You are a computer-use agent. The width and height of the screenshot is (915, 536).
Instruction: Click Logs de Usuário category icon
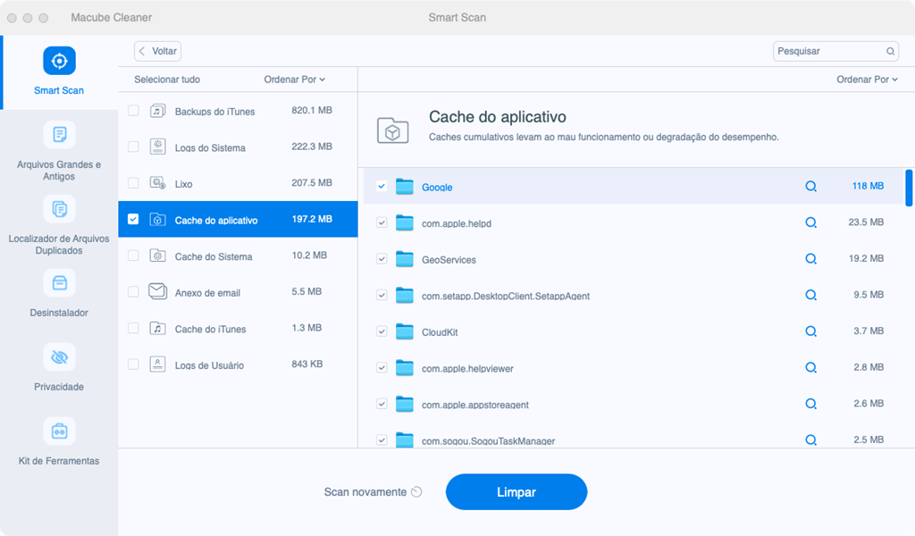(x=157, y=364)
